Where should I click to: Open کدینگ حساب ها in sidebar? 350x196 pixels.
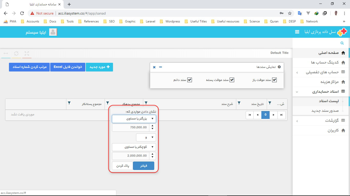click(x=321, y=63)
